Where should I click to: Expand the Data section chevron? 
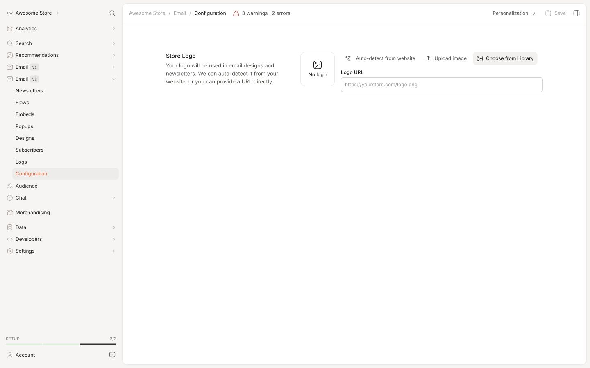tap(114, 227)
